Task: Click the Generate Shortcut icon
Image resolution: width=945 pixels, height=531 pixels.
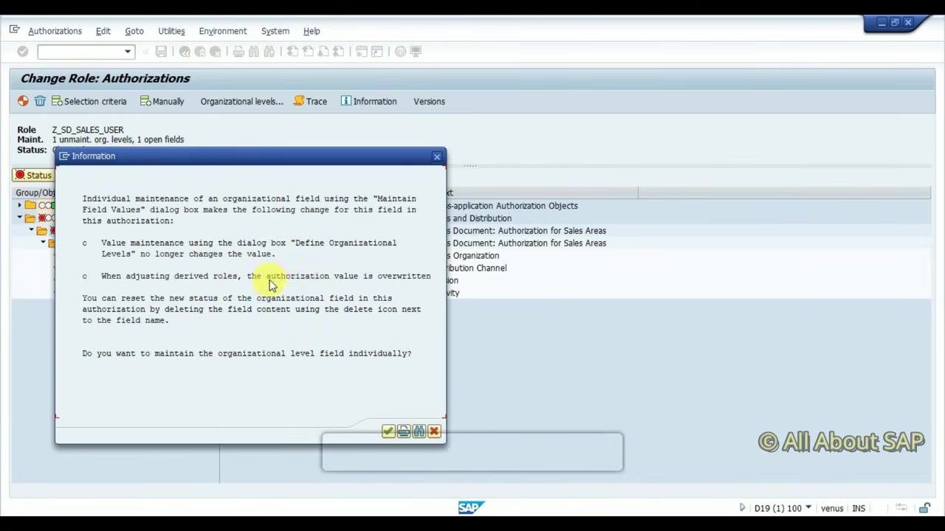Action: pyautogui.click(x=377, y=52)
